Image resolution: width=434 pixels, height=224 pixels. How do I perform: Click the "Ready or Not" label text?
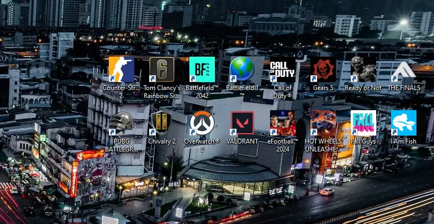tap(363, 88)
